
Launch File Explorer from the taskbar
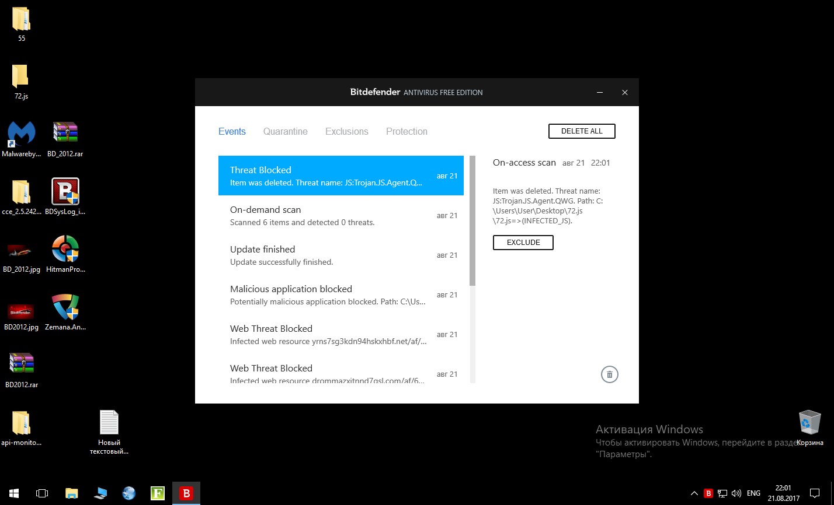(x=71, y=493)
